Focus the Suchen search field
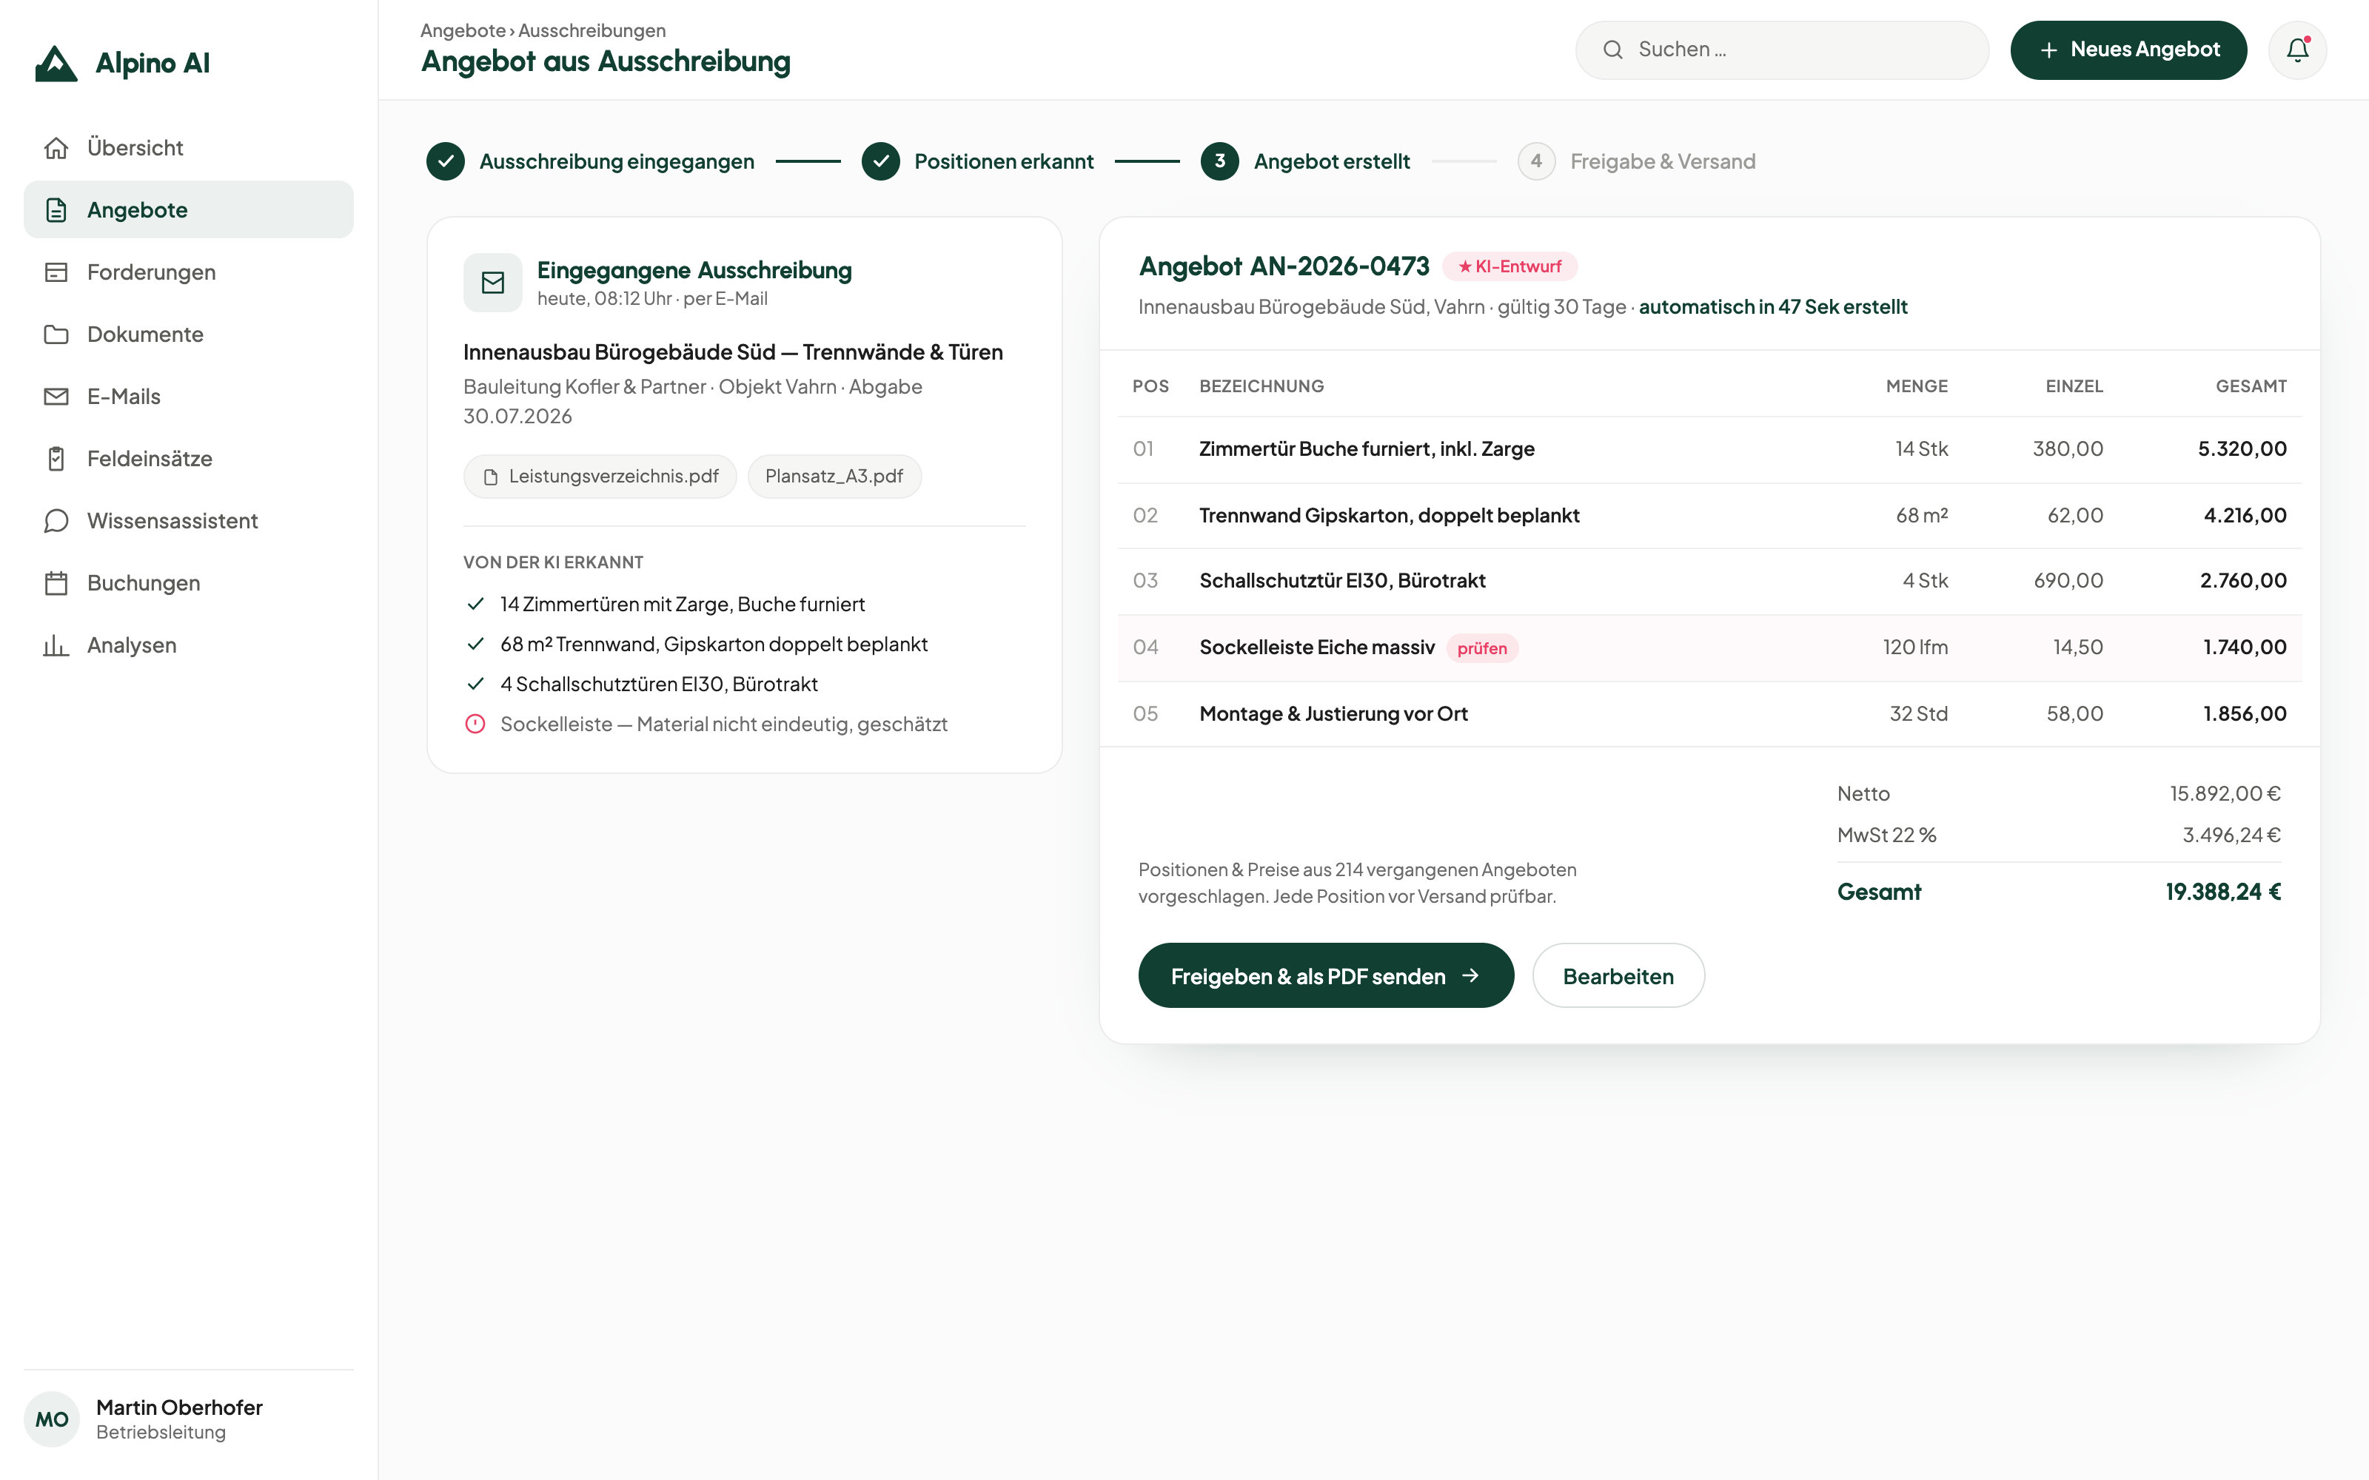This screenshot has width=2369, height=1480. tap(1782, 50)
